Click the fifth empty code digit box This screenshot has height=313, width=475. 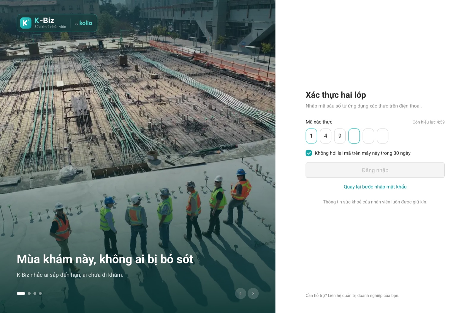coord(368,136)
